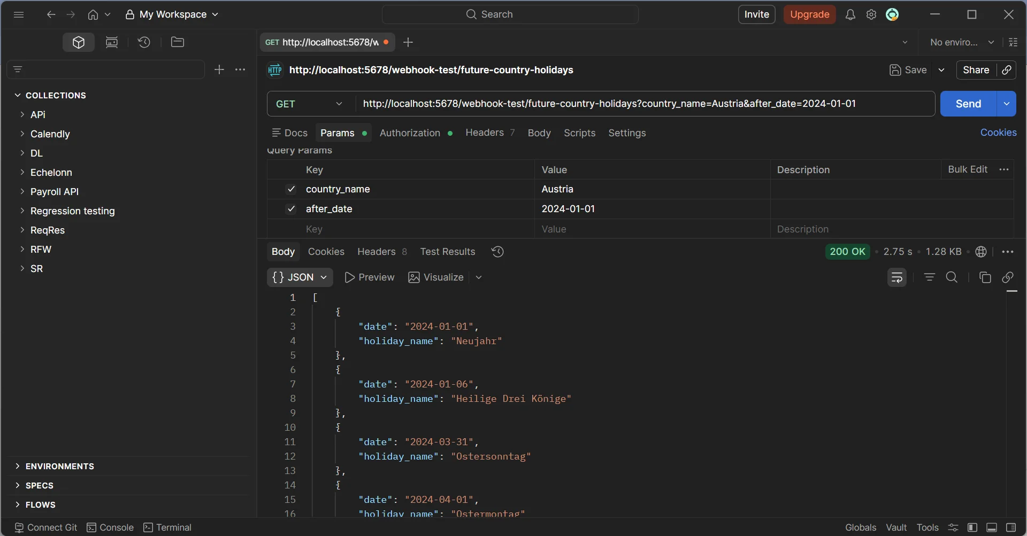Toggle word wrap in response body
This screenshot has width=1027, height=536.
point(897,277)
